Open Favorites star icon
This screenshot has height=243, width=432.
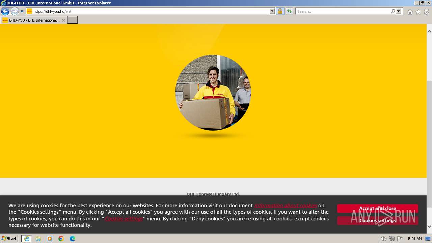(x=418, y=12)
